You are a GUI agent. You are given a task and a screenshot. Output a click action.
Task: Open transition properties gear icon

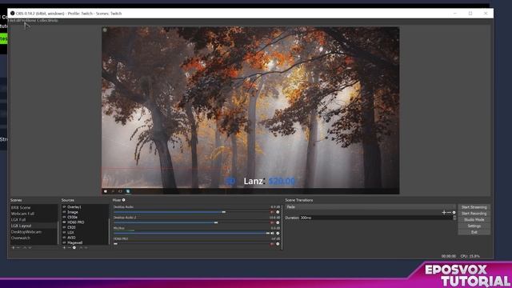[454, 212]
